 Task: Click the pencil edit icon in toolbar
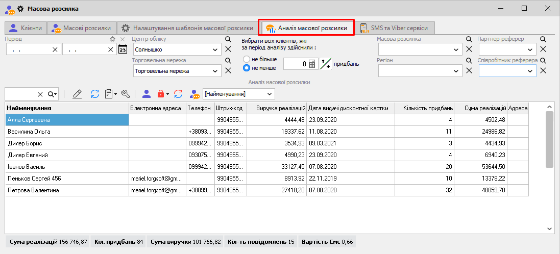coord(77,94)
